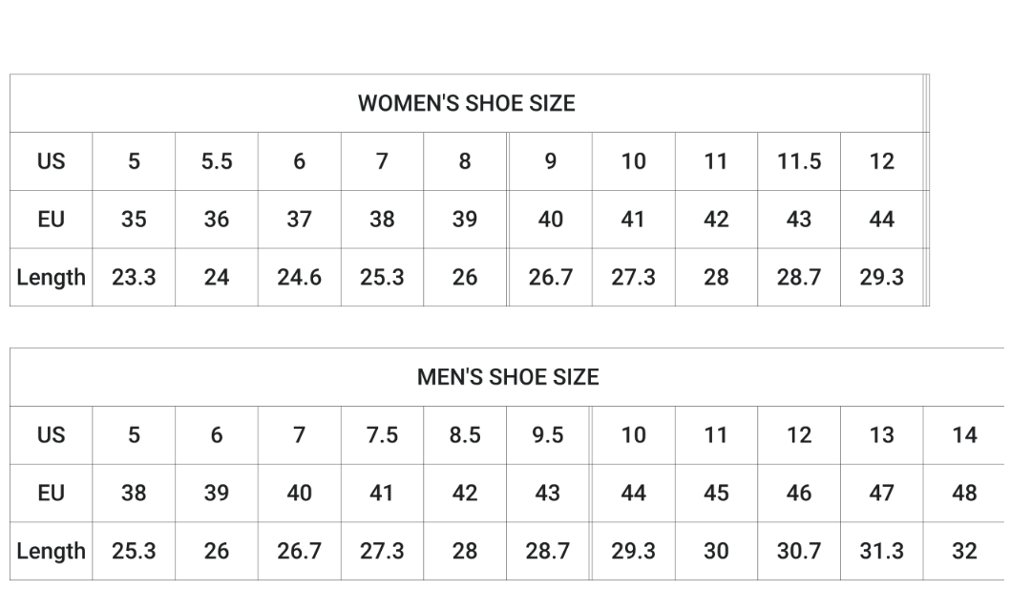Click the men's table EU row label
The image size is (1010, 590).
point(51,493)
